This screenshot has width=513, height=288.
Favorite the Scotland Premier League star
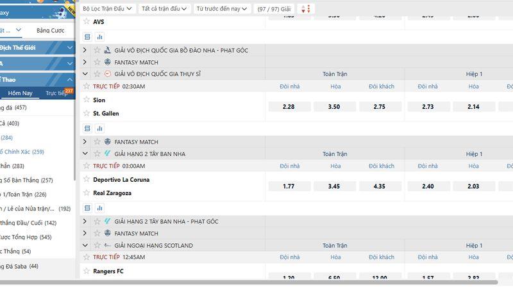point(97,246)
